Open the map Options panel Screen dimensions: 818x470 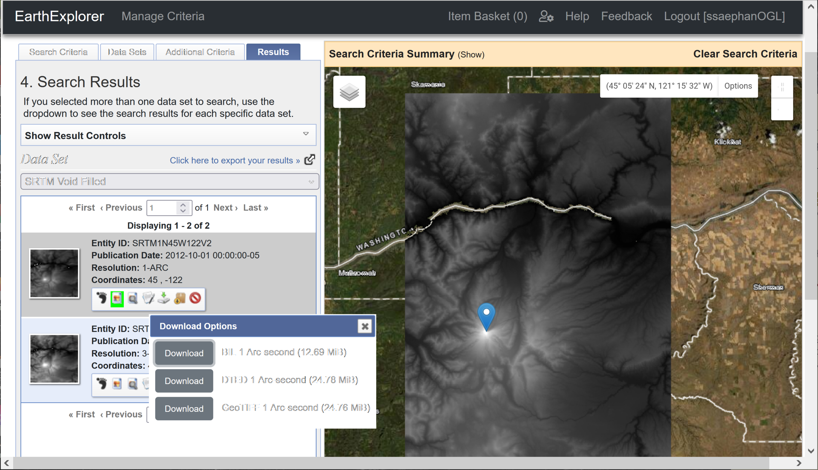[738, 86]
